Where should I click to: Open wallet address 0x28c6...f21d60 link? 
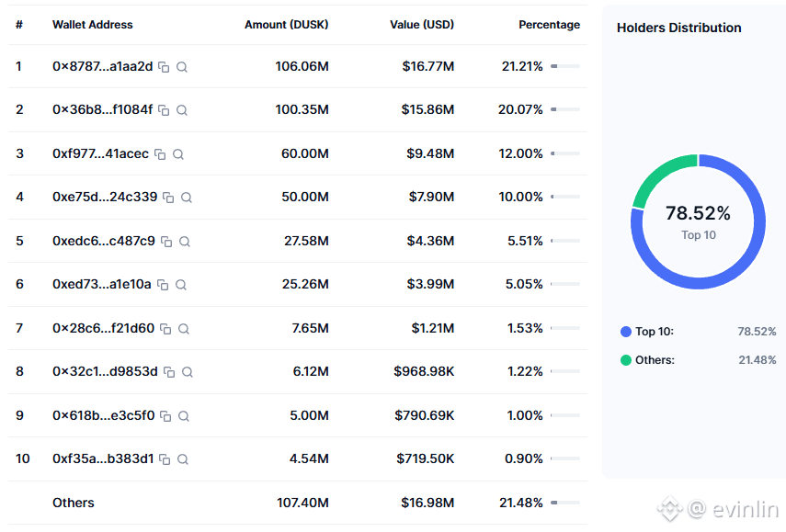(x=103, y=328)
